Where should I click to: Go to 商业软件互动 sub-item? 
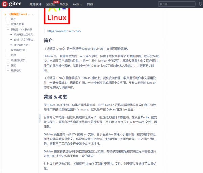(x=21, y=45)
